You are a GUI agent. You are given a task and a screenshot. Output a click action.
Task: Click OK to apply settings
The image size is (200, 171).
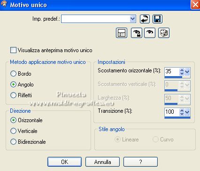pos(64,162)
